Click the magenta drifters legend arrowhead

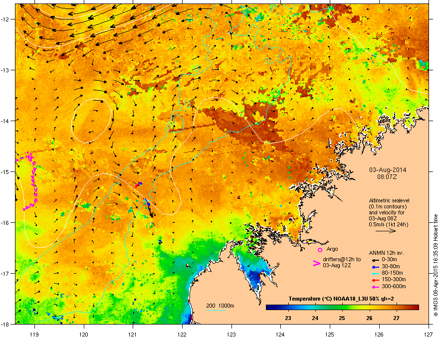pos(317,263)
